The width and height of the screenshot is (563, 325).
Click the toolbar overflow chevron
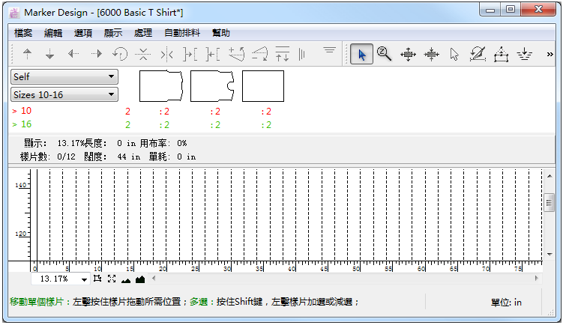[550, 54]
